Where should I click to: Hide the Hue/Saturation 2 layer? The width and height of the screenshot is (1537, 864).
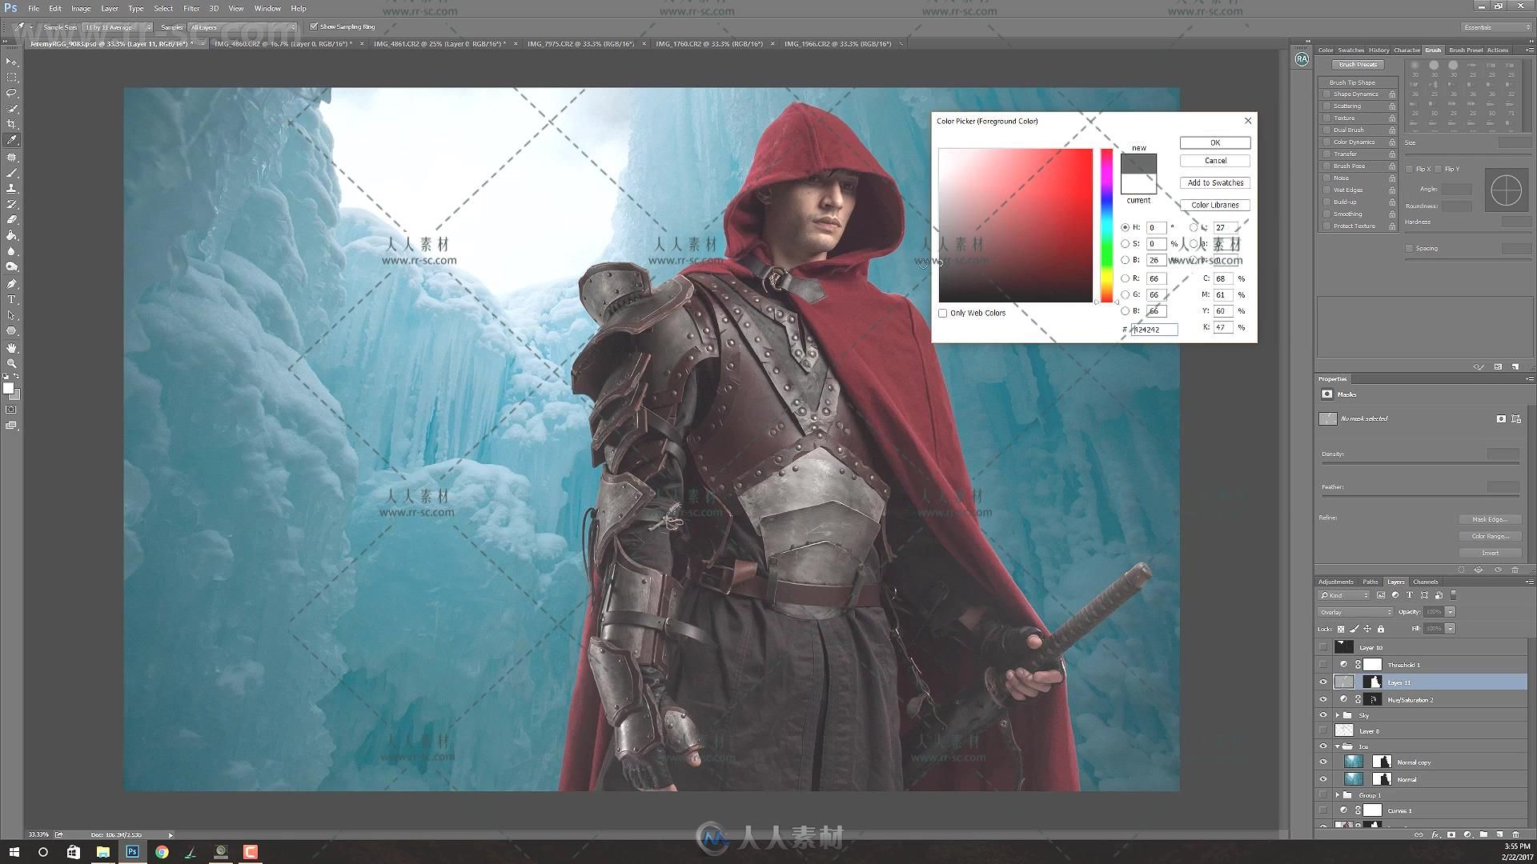tap(1323, 699)
